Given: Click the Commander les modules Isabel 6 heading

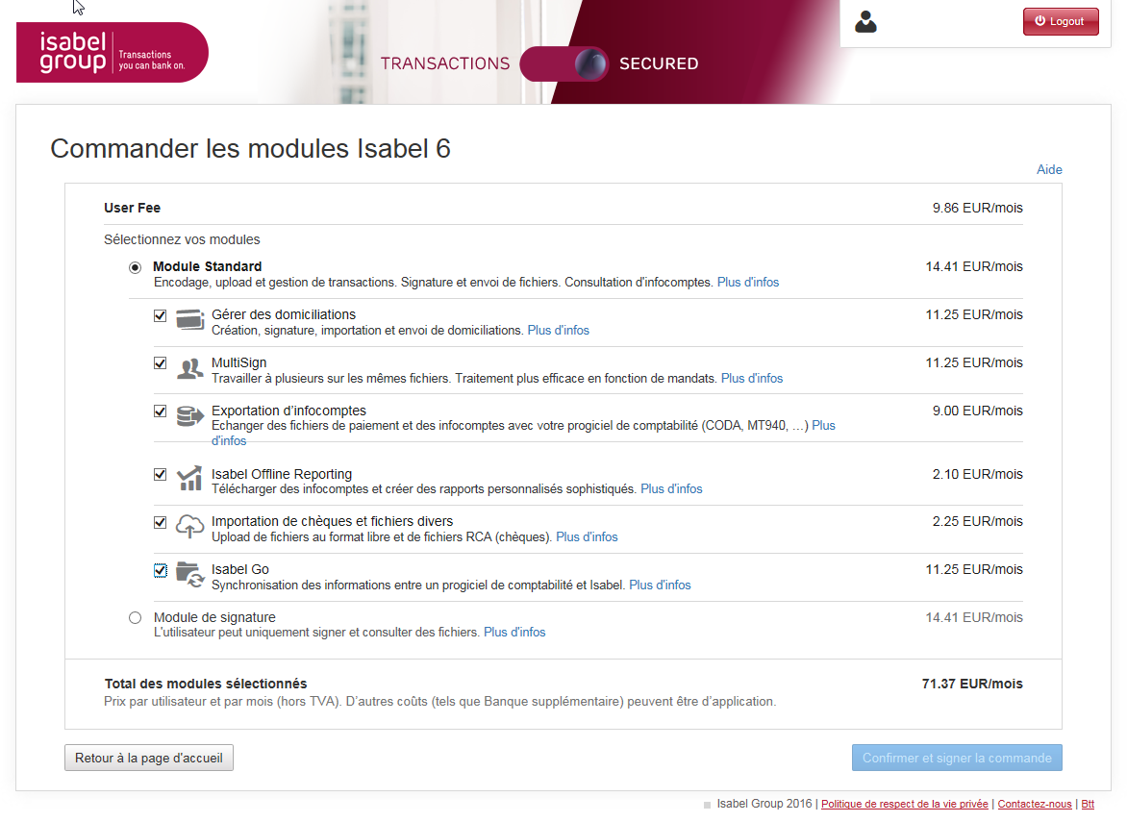Looking at the screenshot, I should (x=250, y=149).
